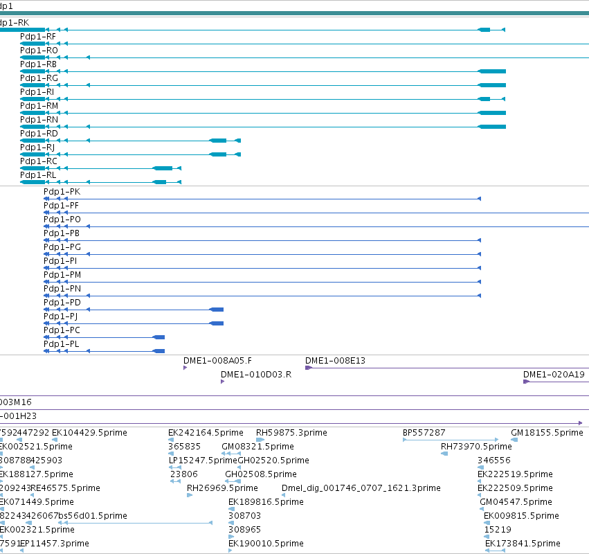Screen dimensions: 589x554
Task: Select the EK222519.5prime EST label
Action: tap(516, 474)
